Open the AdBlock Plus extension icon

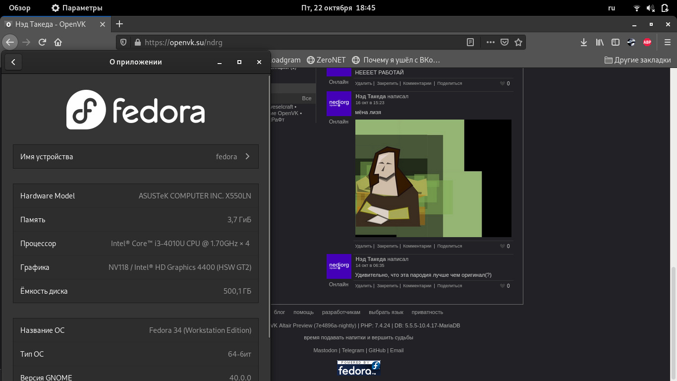tap(647, 42)
